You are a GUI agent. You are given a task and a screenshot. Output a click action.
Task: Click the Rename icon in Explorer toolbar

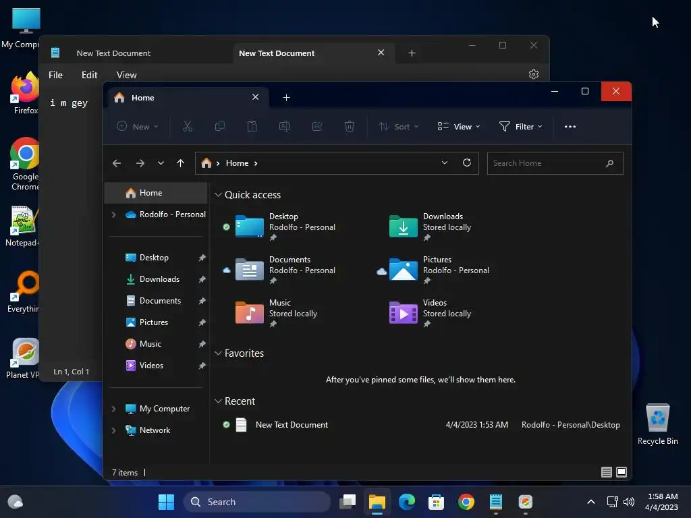[285, 127]
